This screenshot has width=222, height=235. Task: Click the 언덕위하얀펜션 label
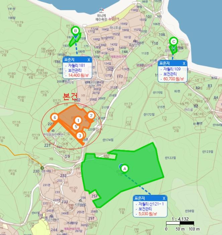click(53, 134)
